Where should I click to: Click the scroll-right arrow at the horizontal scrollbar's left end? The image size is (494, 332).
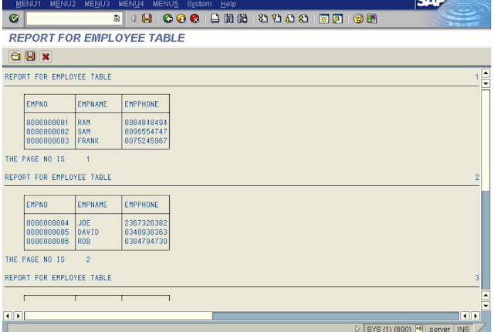(x=19, y=316)
